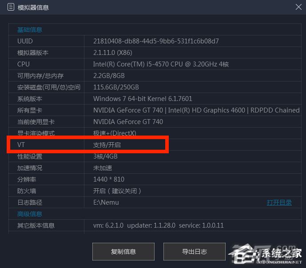Screen dimensions: 306x268
Task: Click the 分辨率 1440 * 810 value
Action: pyautogui.click(x=109, y=179)
